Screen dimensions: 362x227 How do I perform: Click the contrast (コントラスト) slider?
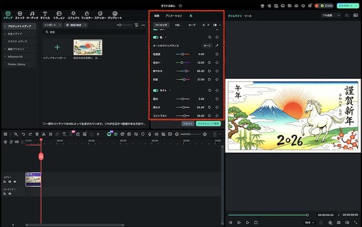183,116
